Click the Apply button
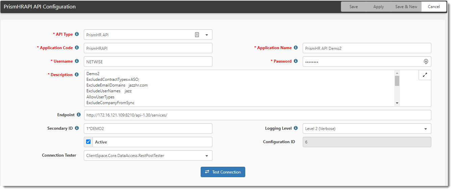This screenshot has height=191, width=453. coord(378,7)
